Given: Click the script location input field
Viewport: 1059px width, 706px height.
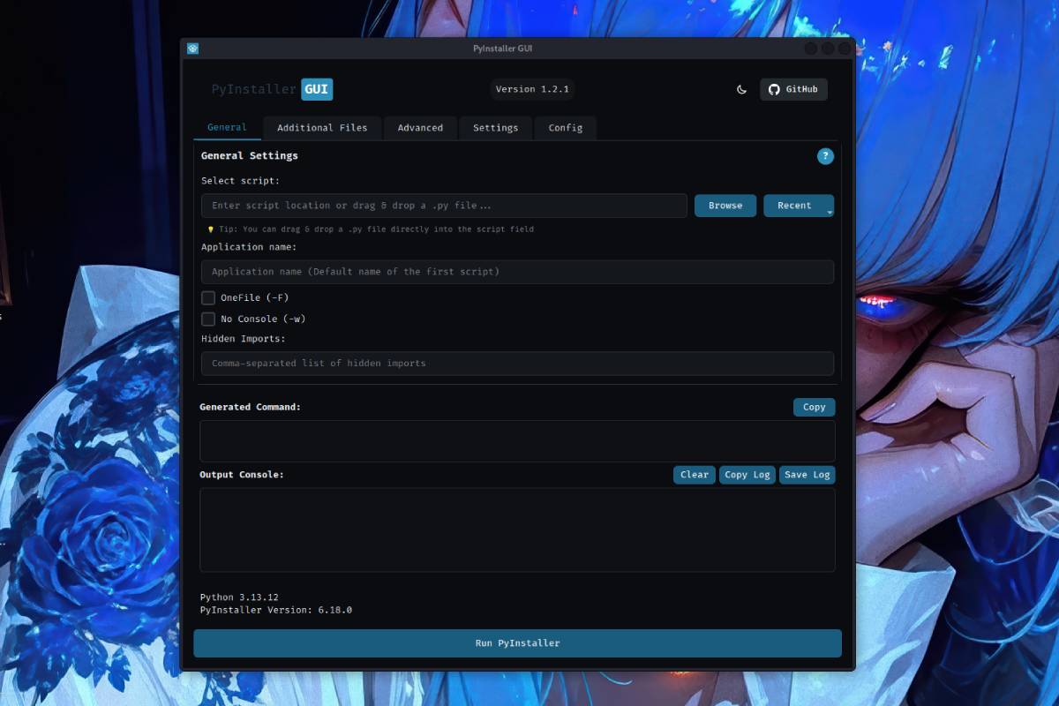Looking at the screenshot, I should click(x=444, y=206).
